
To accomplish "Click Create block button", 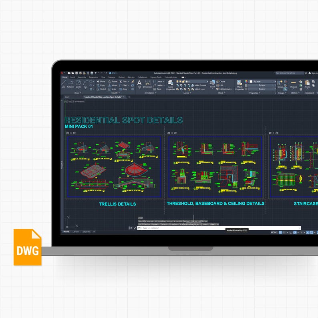I will (221, 81).
